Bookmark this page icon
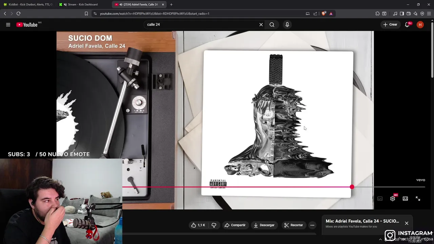Screen dimensions: 434x244 tap(86, 14)
